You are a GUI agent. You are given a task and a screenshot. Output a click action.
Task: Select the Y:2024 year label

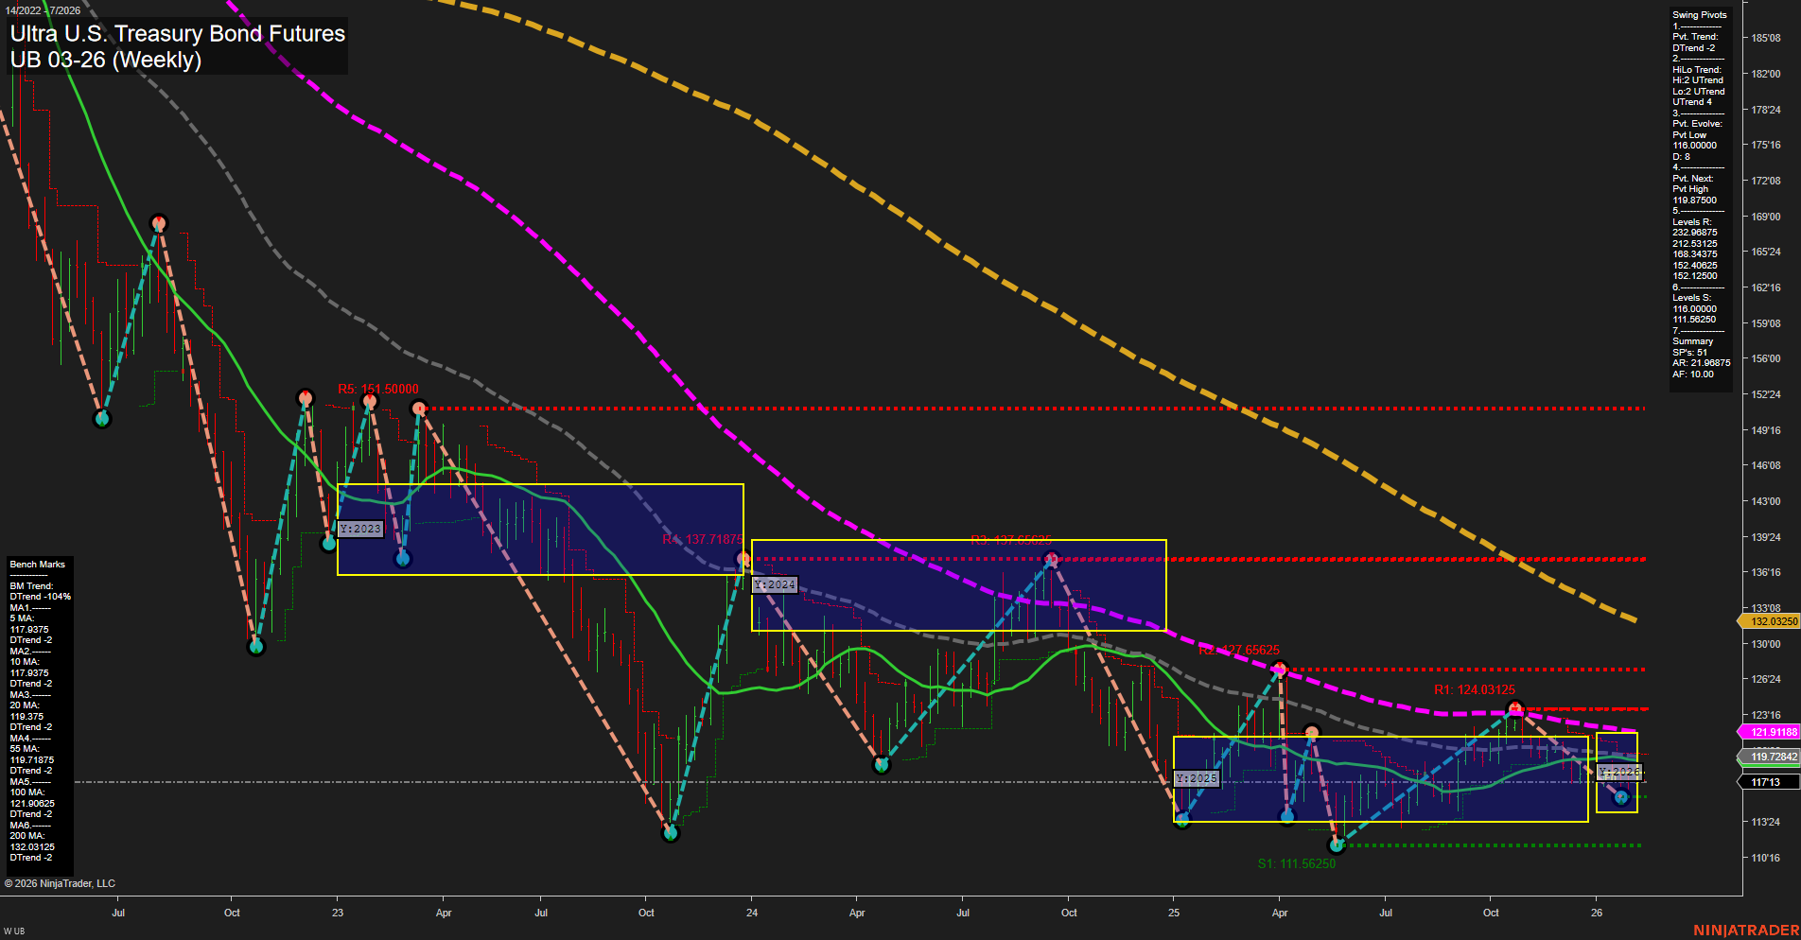coord(774,584)
